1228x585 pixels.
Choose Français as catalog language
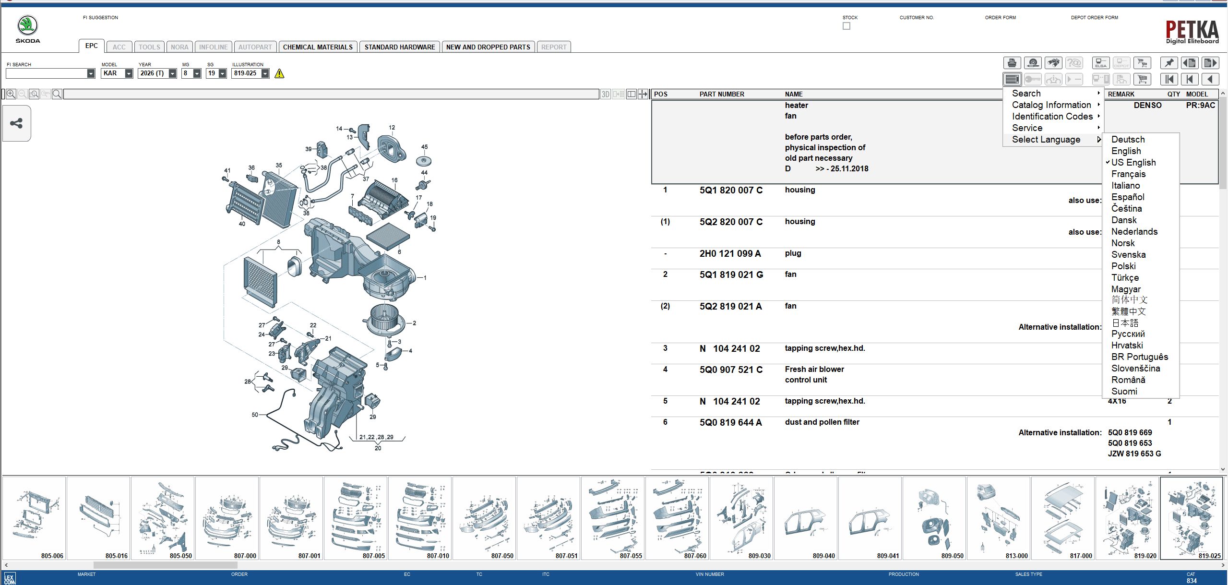pos(1128,174)
